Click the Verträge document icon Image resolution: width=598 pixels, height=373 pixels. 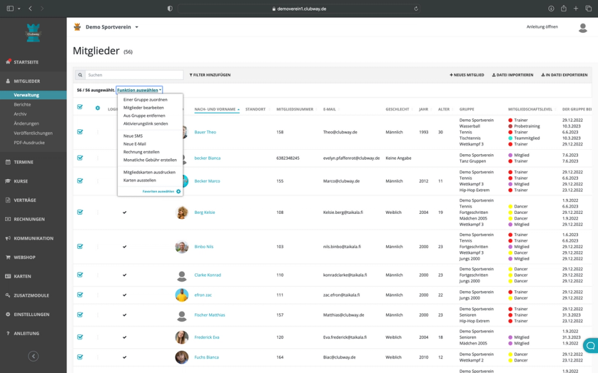[8, 200]
